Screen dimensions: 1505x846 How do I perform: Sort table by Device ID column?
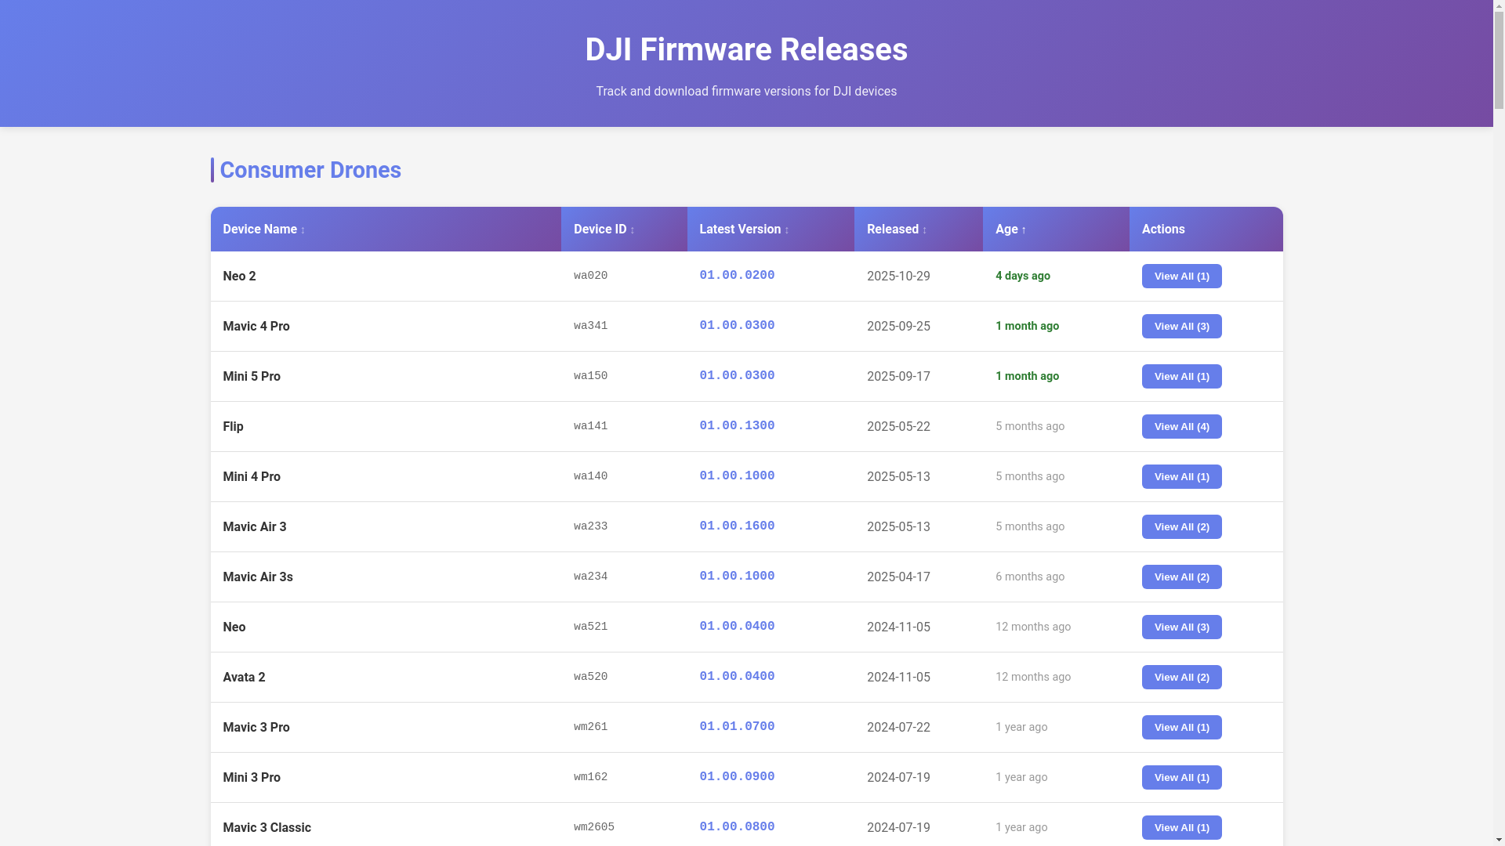pyautogui.click(x=624, y=230)
